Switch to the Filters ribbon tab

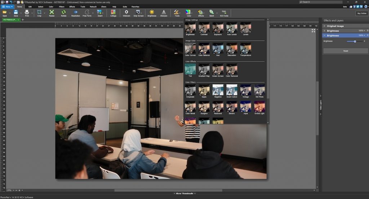(62, 6)
